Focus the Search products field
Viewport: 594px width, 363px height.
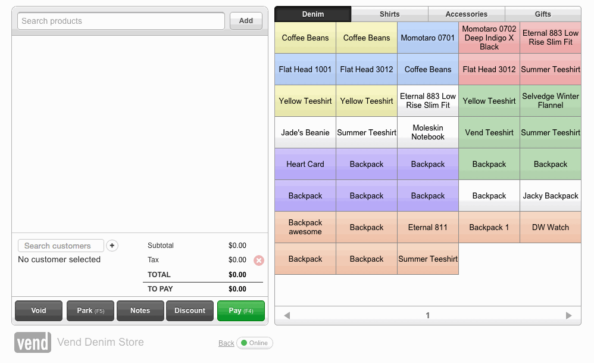(x=121, y=21)
